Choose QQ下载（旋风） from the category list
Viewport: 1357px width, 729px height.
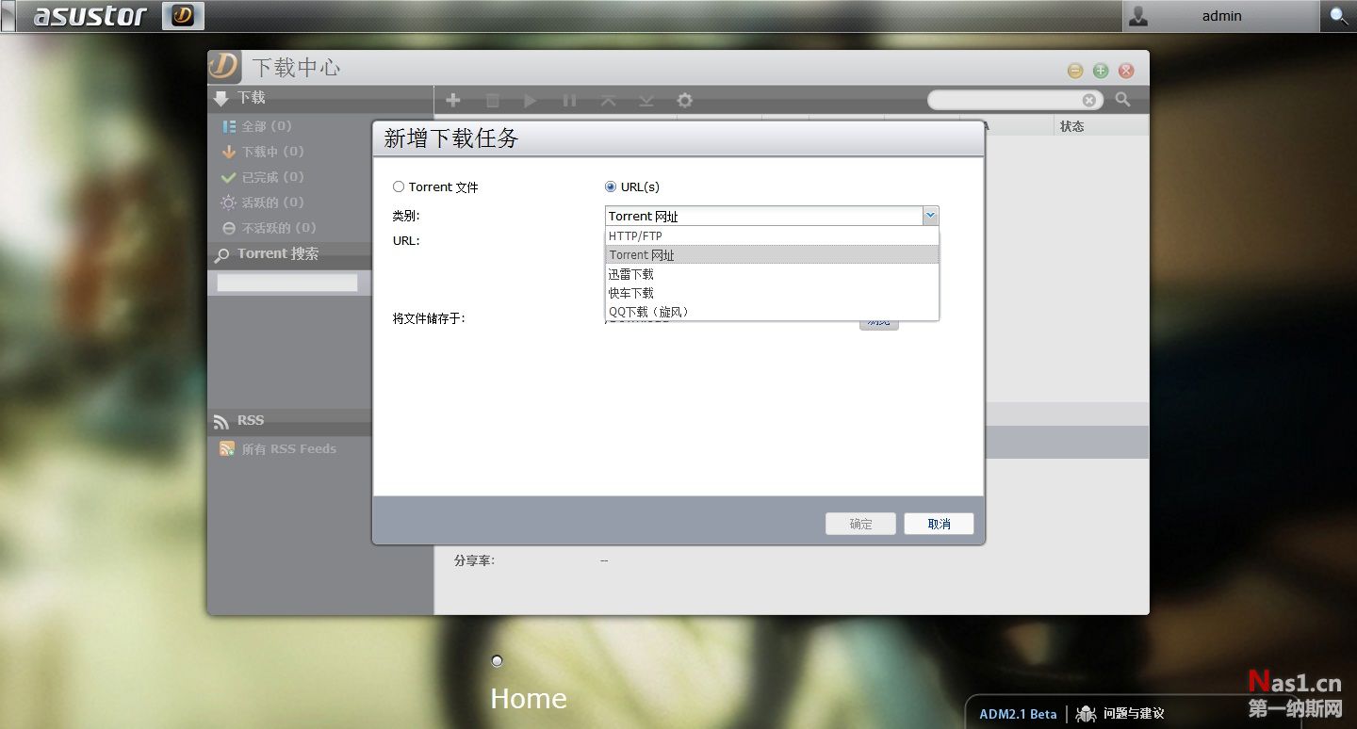point(772,312)
